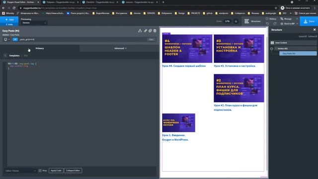Select Inner Content in Structure tree
This screenshot has height=179, width=318.
point(293,43)
